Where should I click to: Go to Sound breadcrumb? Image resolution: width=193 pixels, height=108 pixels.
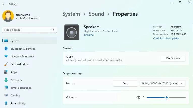tap(96, 14)
